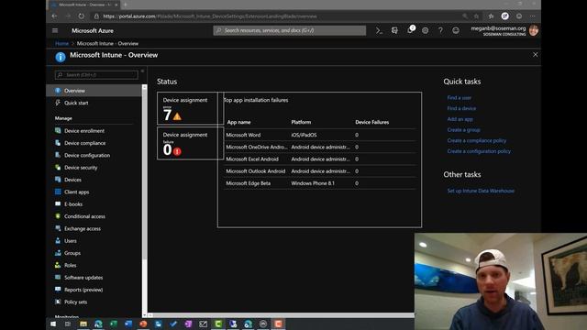
Task: Click the Add an app quick task
Action: pyautogui.click(x=460, y=119)
